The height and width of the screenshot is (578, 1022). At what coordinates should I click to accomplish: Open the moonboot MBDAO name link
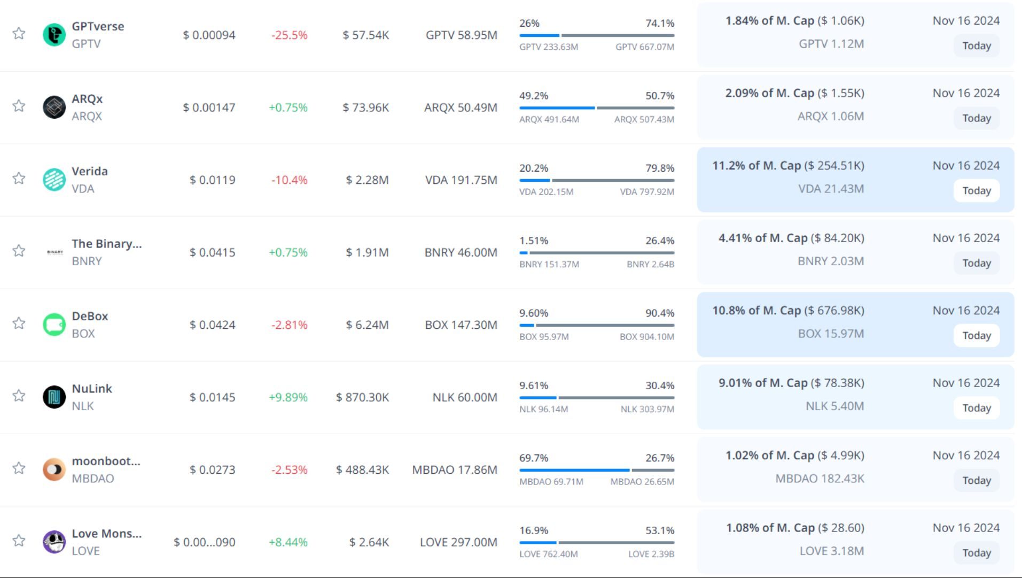106,461
